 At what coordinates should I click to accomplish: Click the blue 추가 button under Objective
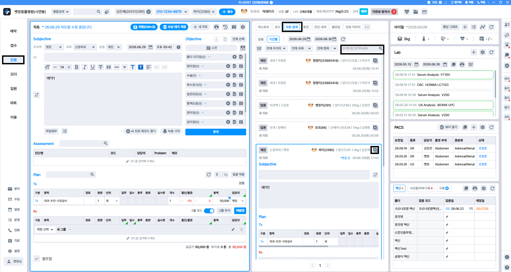pos(215,132)
